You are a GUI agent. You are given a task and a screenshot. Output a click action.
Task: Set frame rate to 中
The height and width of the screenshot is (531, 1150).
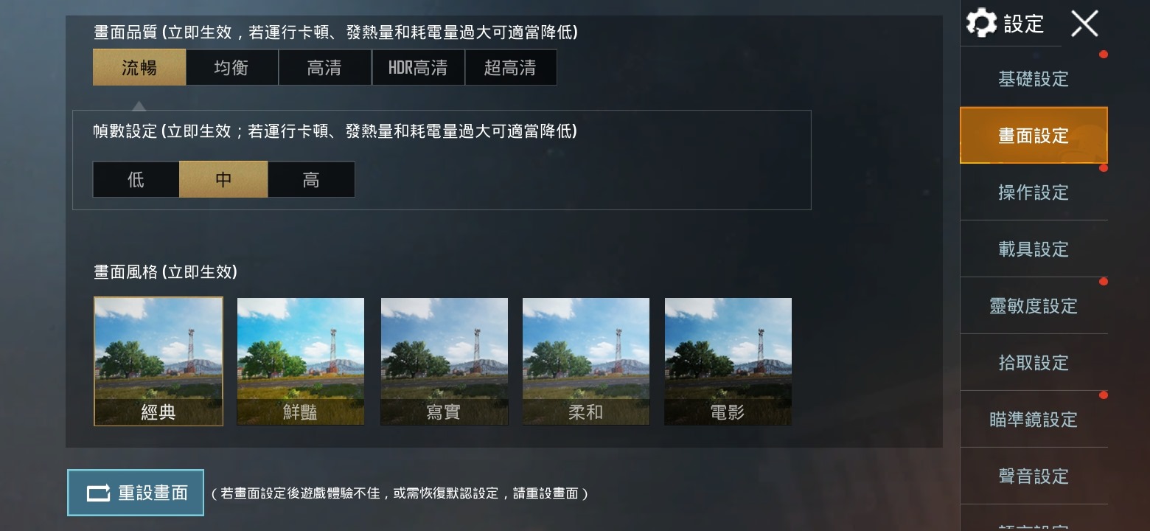click(223, 179)
